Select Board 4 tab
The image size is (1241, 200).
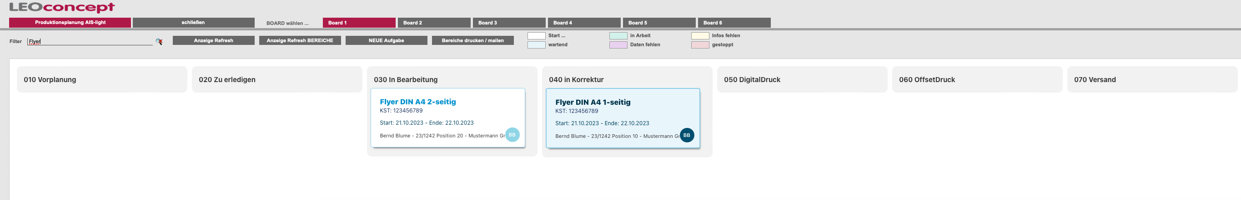pos(584,23)
